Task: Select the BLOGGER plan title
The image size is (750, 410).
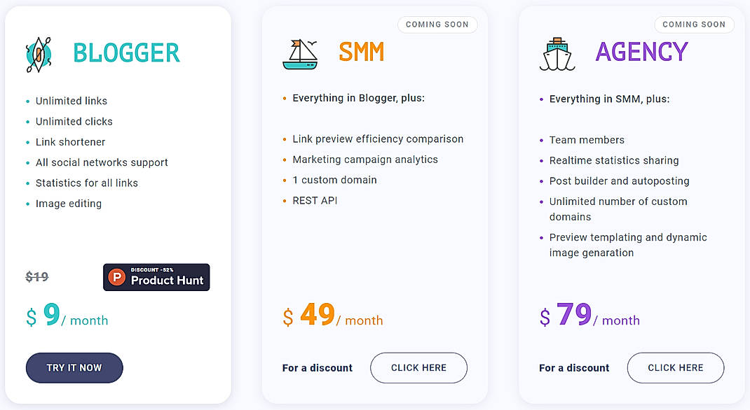Action: (x=127, y=52)
